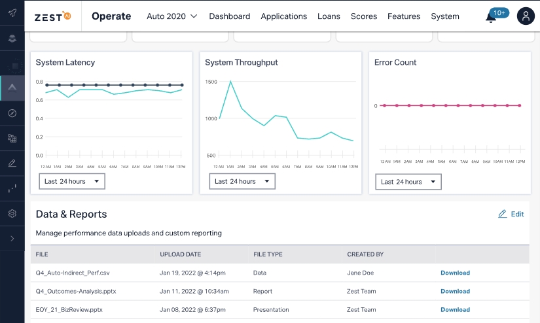
Task: Select the compass icon in sidebar
Action: point(12,113)
